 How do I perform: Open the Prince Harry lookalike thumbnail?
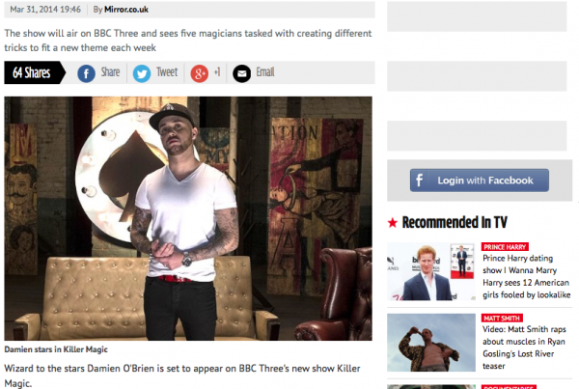431,271
